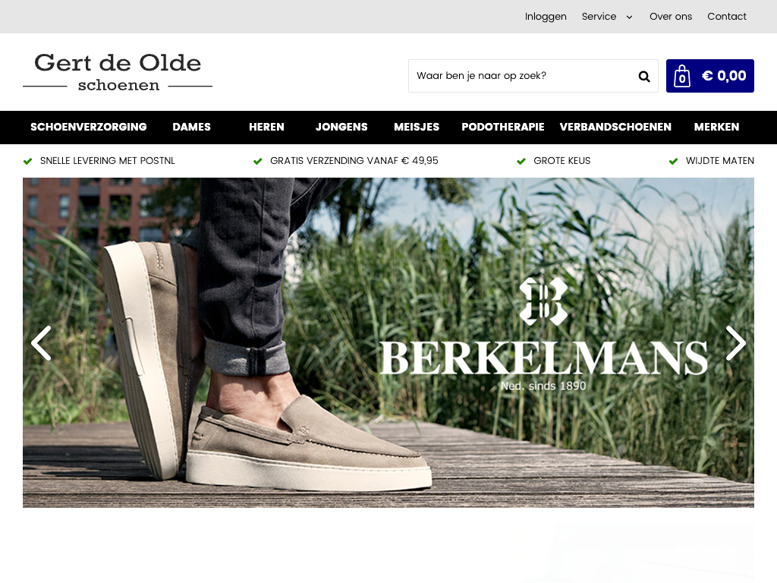Click the search magnifier icon
The height and width of the screenshot is (583, 777).
click(643, 77)
